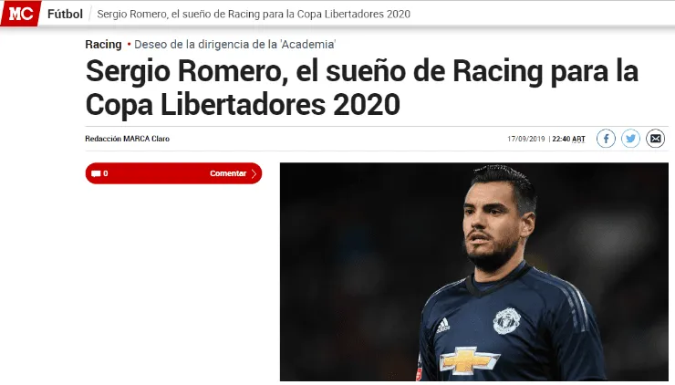The image size is (675, 385).
Task: Share article via Facebook icon
Action: (x=606, y=139)
